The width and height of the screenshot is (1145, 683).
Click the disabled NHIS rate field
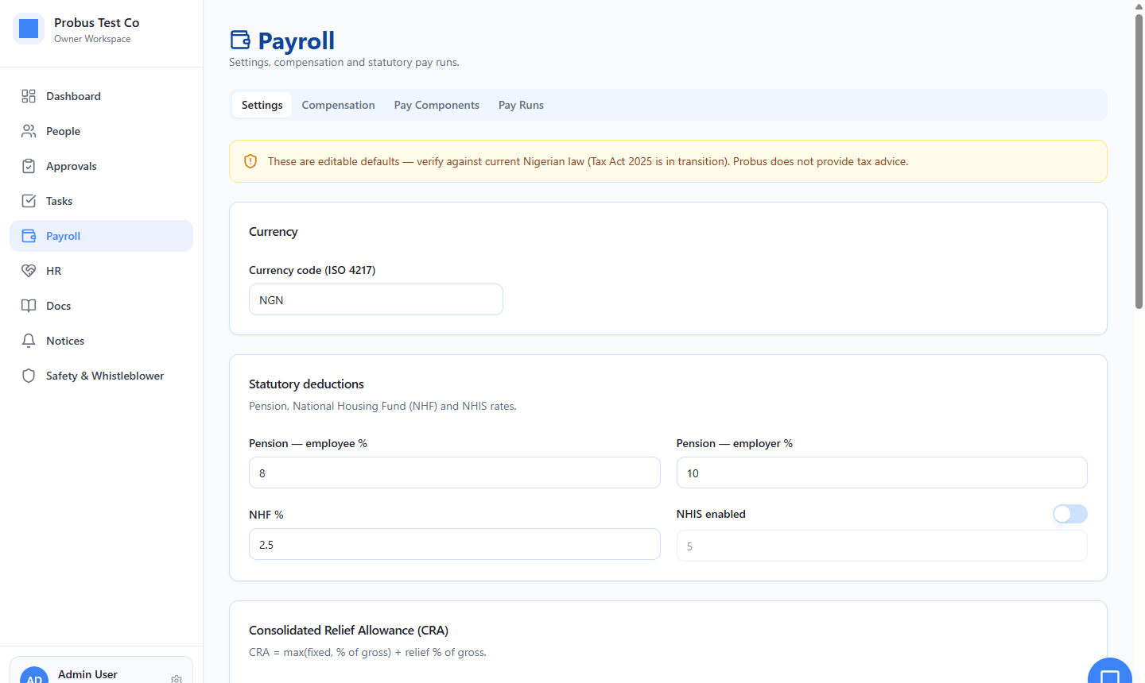882,546
